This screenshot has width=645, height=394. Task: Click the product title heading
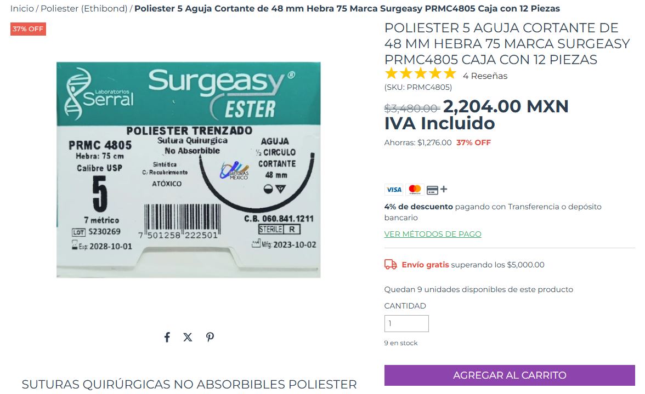point(507,43)
